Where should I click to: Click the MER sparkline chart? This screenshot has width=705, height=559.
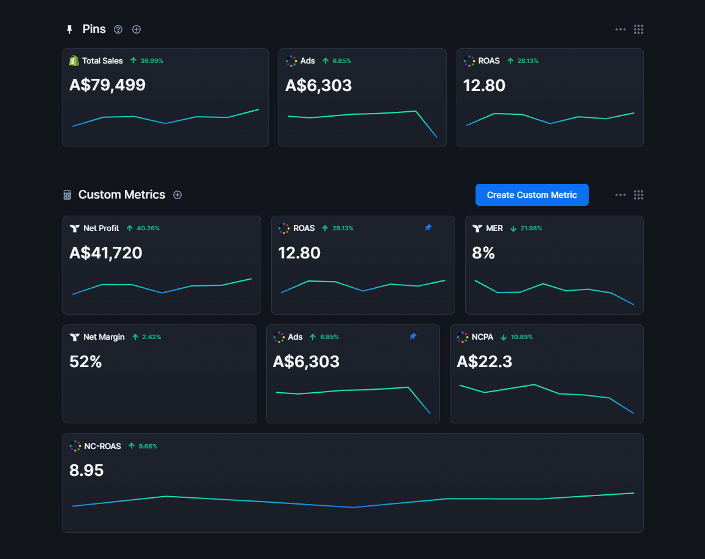point(554,291)
